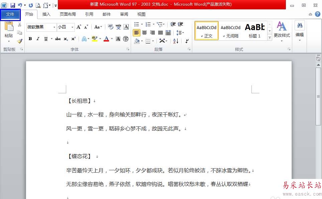Screen dimensions: 322x199
Task: Toggle Underline formatting
Action: click(x=46, y=39)
